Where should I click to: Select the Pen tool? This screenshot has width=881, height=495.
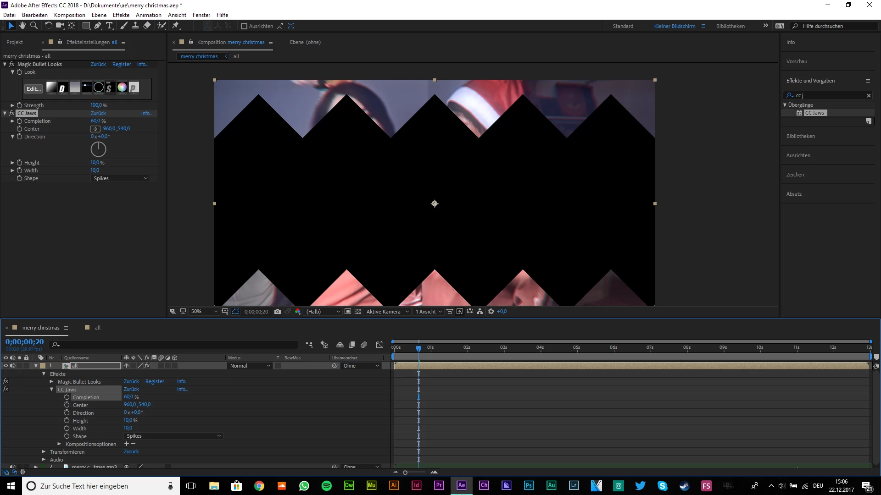pyautogui.click(x=98, y=26)
